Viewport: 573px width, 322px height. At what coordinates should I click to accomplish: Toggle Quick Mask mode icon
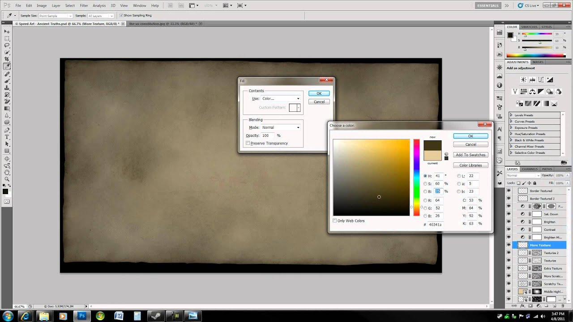pyautogui.click(x=7, y=202)
